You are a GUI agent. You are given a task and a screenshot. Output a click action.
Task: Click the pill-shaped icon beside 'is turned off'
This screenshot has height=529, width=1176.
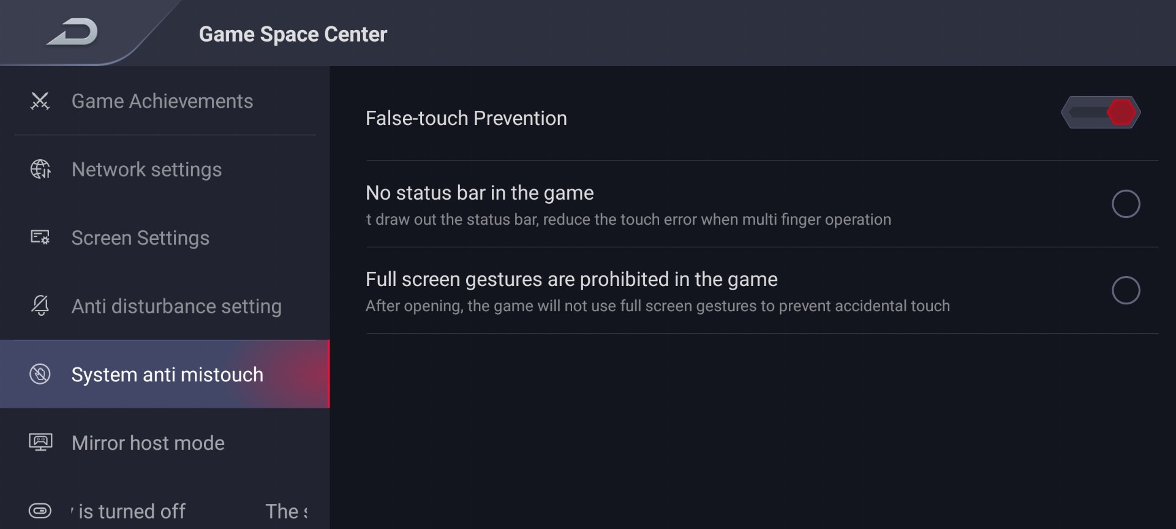(40, 511)
